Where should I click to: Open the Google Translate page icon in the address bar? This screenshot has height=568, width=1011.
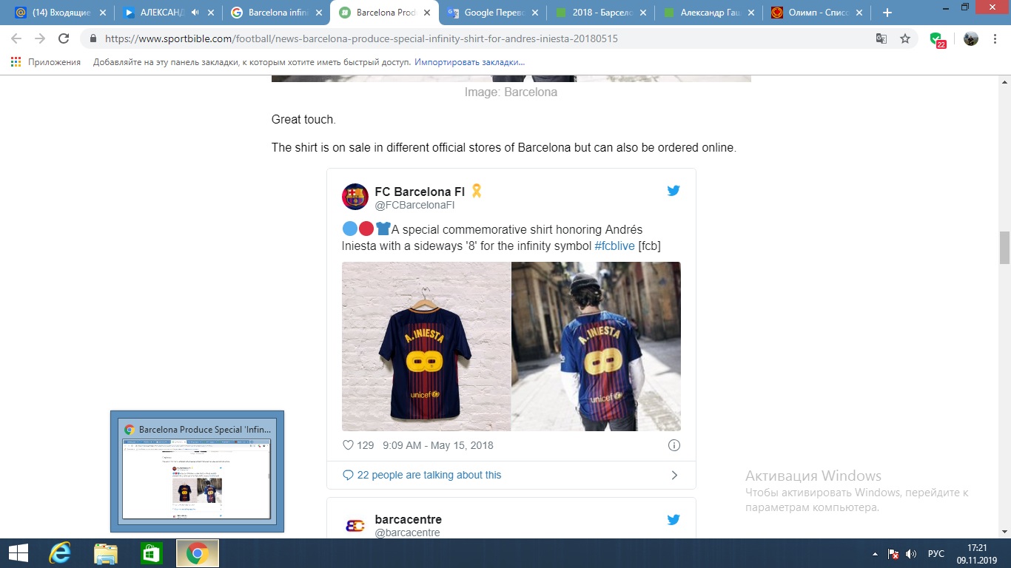[x=881, y=39]
